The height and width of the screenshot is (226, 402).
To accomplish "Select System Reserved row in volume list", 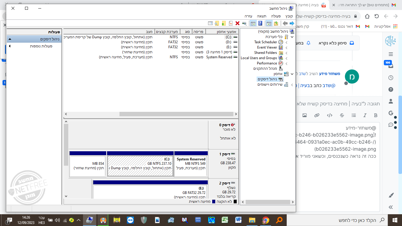I will [151, 57].
